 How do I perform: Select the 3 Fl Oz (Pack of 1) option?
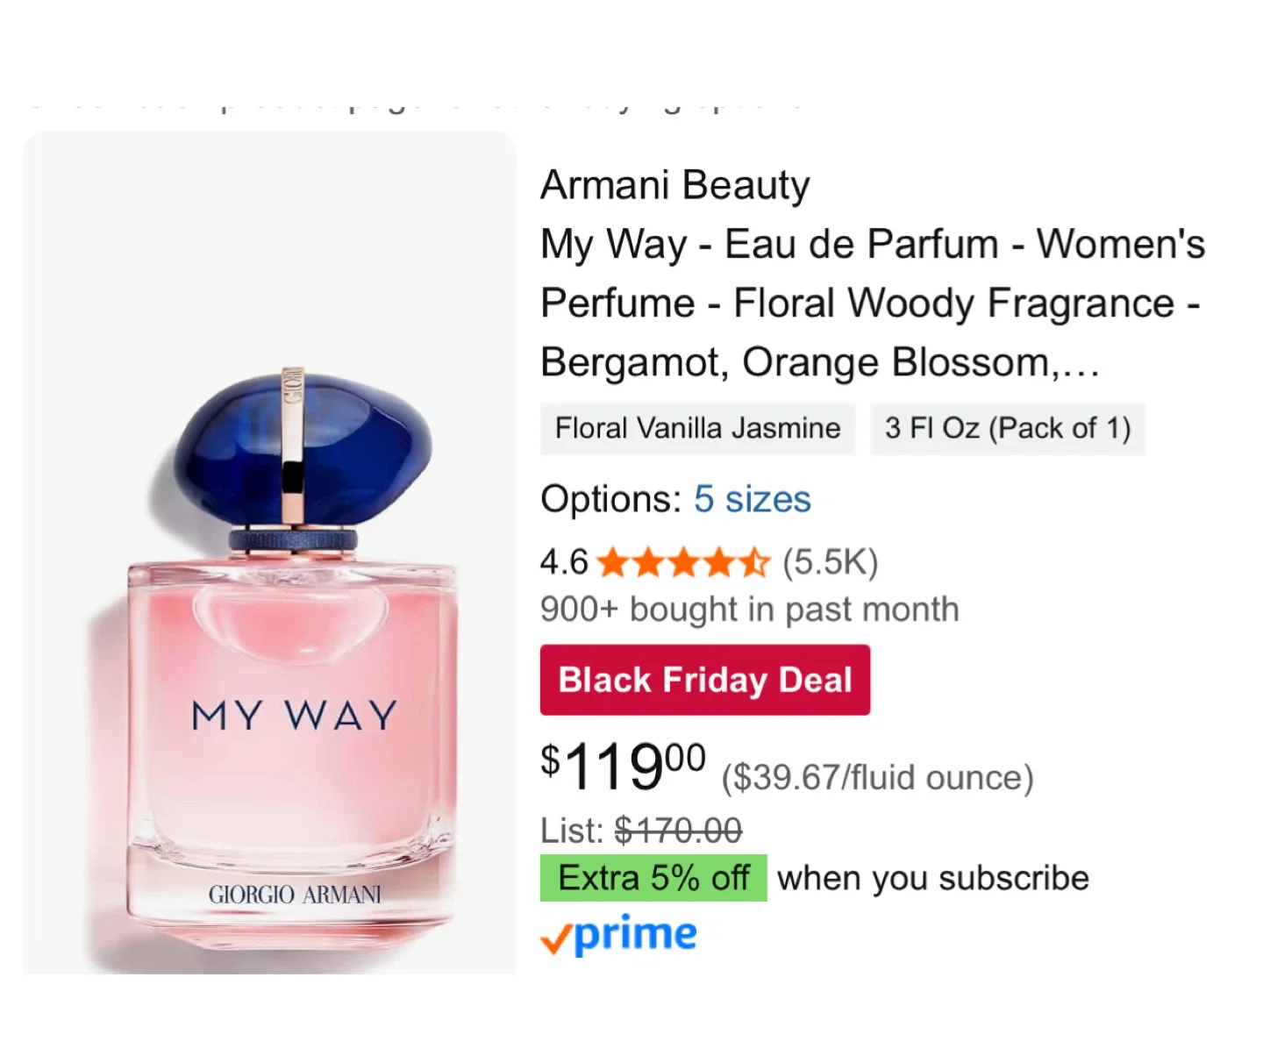(x=1007, y=428)
